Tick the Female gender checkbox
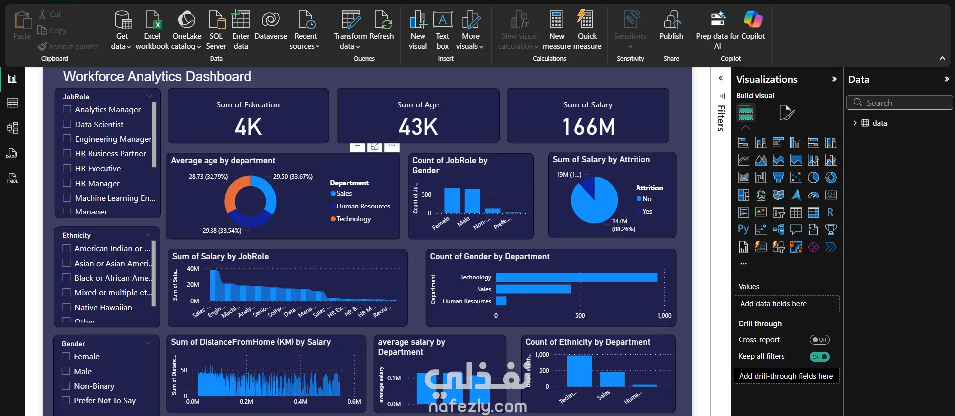The image size is (955, 416). pos(66,356)
